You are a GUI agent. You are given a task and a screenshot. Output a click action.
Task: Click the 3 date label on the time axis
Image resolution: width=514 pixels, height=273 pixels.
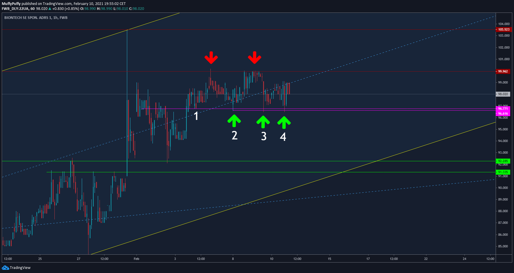[x=175, y=259]
